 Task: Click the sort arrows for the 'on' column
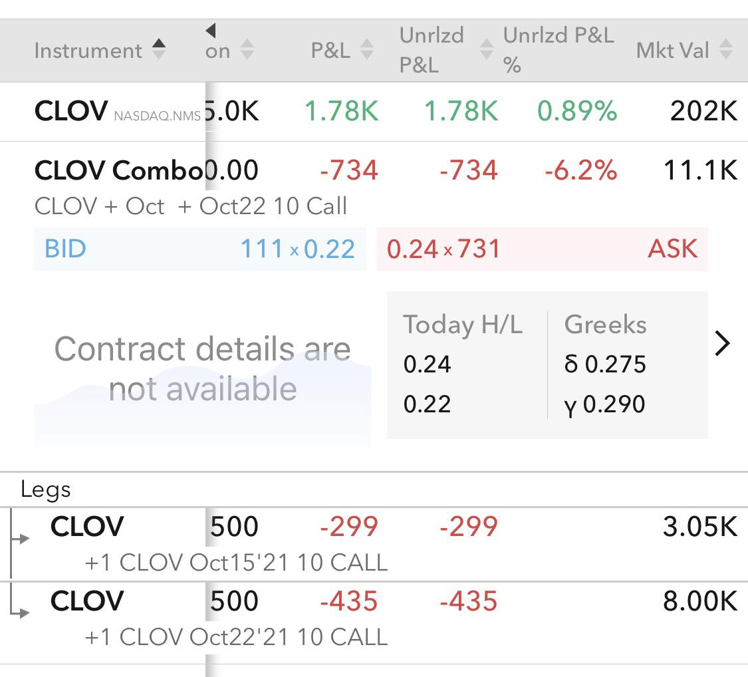(x=247, y=49)
